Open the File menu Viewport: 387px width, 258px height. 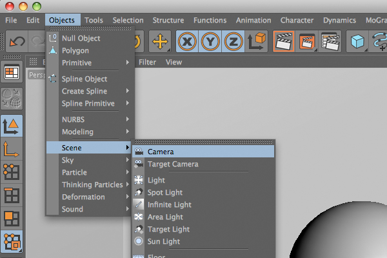click(11, 20)
